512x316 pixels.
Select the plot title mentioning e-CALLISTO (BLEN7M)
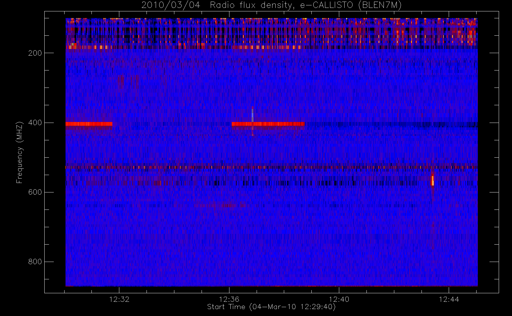pos(271,5)
